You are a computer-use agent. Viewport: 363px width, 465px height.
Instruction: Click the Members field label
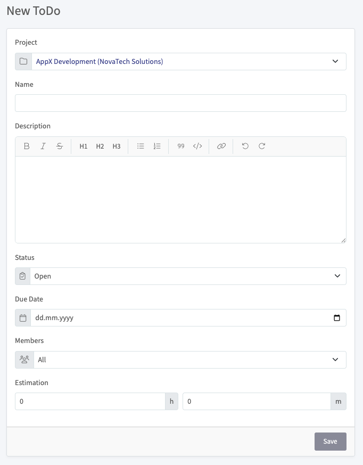pyautogui.click(x=29, y=340)
